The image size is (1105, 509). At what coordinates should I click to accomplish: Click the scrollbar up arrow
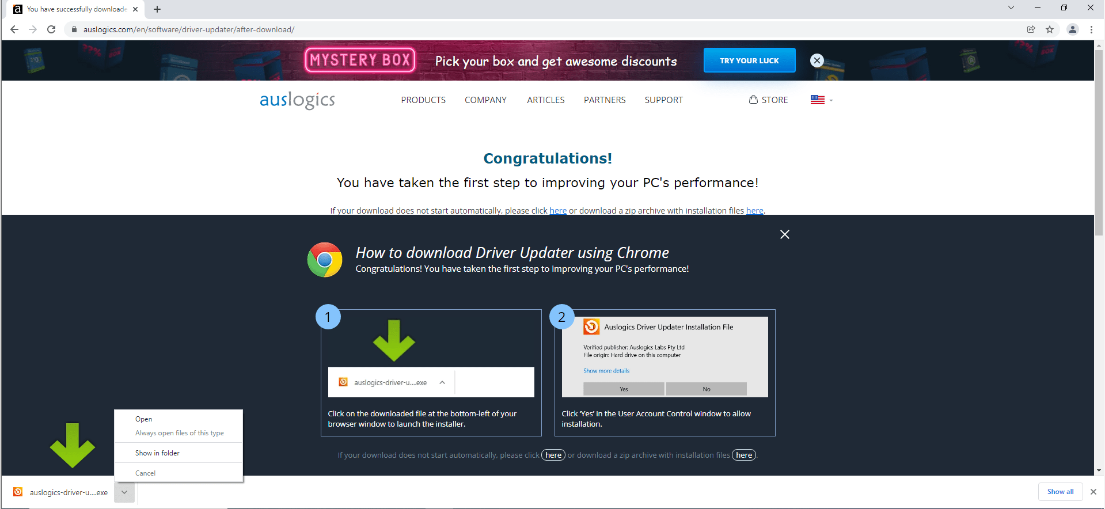point(1099,45)
